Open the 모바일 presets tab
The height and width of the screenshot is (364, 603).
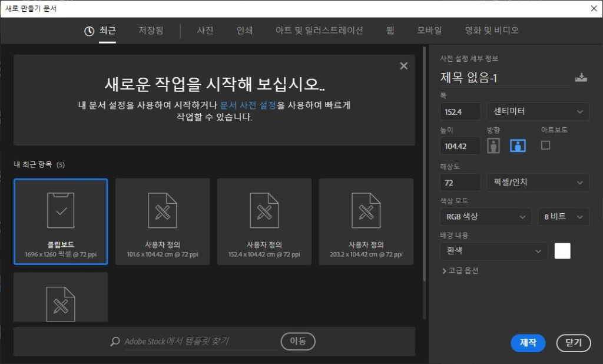[x=429, y=31]
